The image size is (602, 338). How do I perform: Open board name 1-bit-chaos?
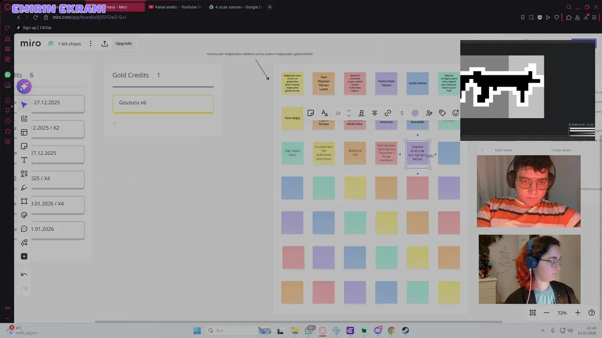pos(69,44)
